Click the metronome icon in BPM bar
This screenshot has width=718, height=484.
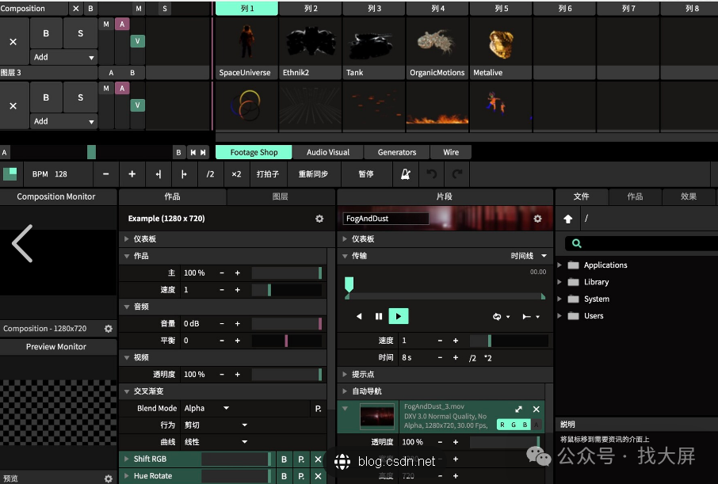(406, 173)
